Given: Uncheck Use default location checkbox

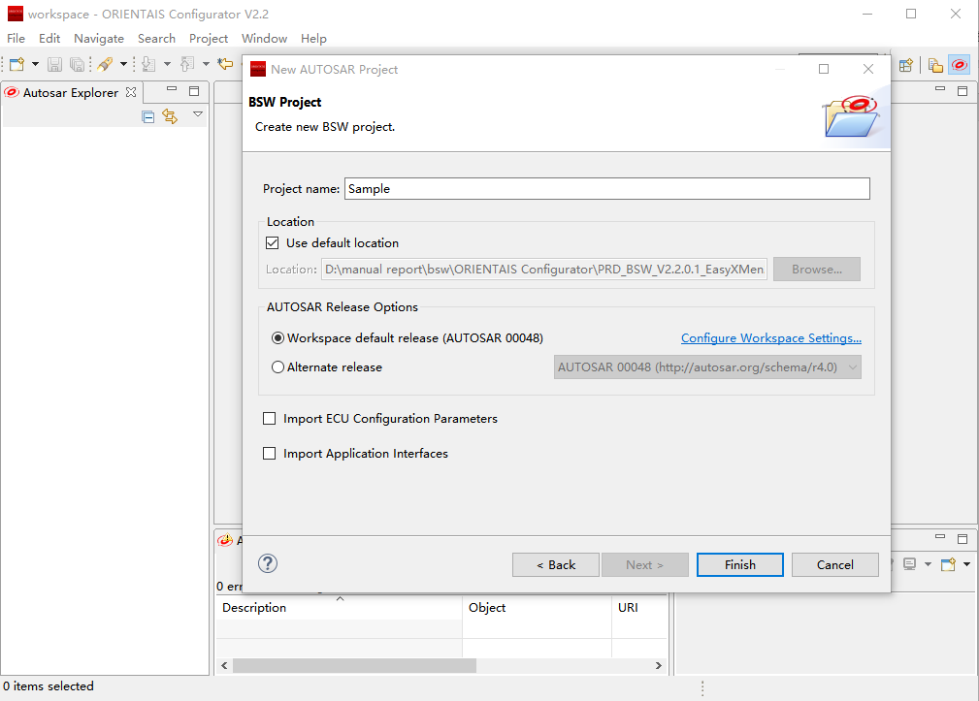Looking at the screenshot, I should pos(272,243).
